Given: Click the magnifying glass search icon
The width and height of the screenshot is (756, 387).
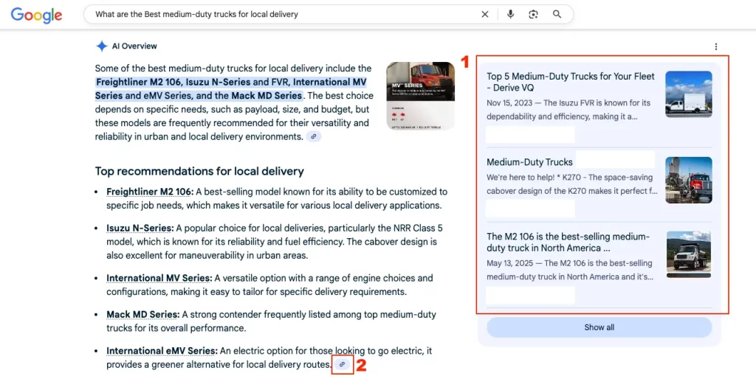Looking at the screenshot, I should coord(557,14).
